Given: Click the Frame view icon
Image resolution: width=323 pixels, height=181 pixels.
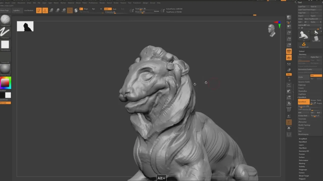Looking at the screenshot, I should 289,85.
